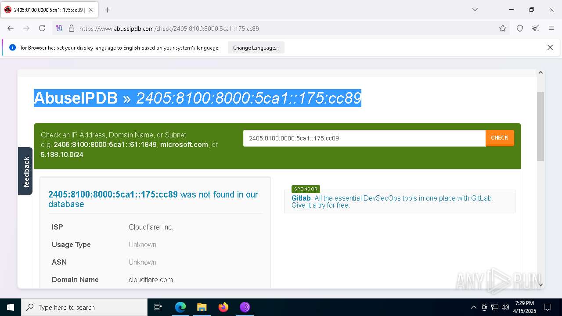
Task: Launch Microsoft Edge from taskbar
Action: coord(180,307)
